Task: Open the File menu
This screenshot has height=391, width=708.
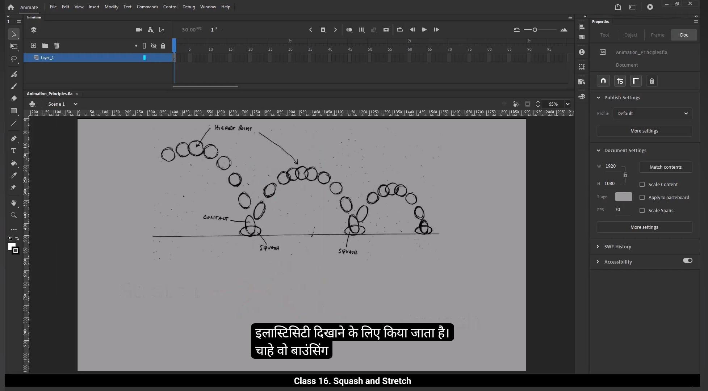Action: coord(53,7)
